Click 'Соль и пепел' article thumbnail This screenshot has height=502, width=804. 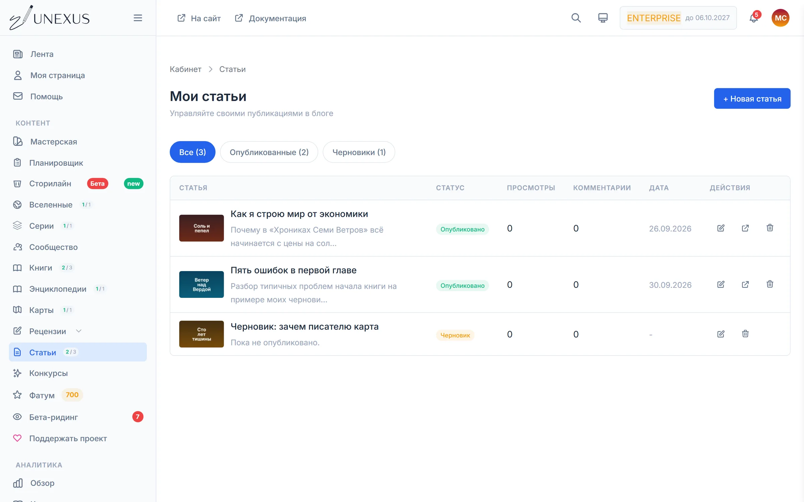click(x=201, y=228)
